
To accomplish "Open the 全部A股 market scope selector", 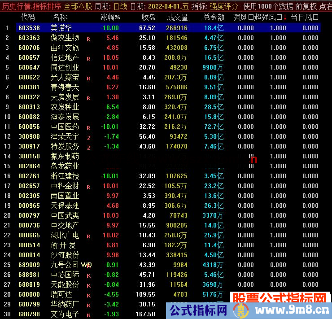I will 78,7.
